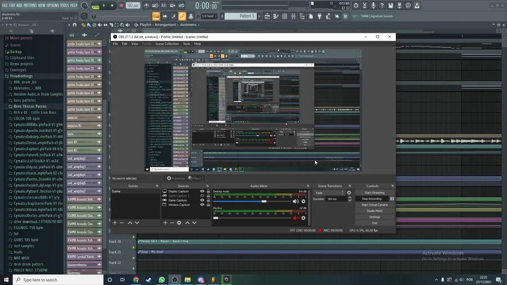Open the Fade transition dropdown in OBS

coord(330,193)
